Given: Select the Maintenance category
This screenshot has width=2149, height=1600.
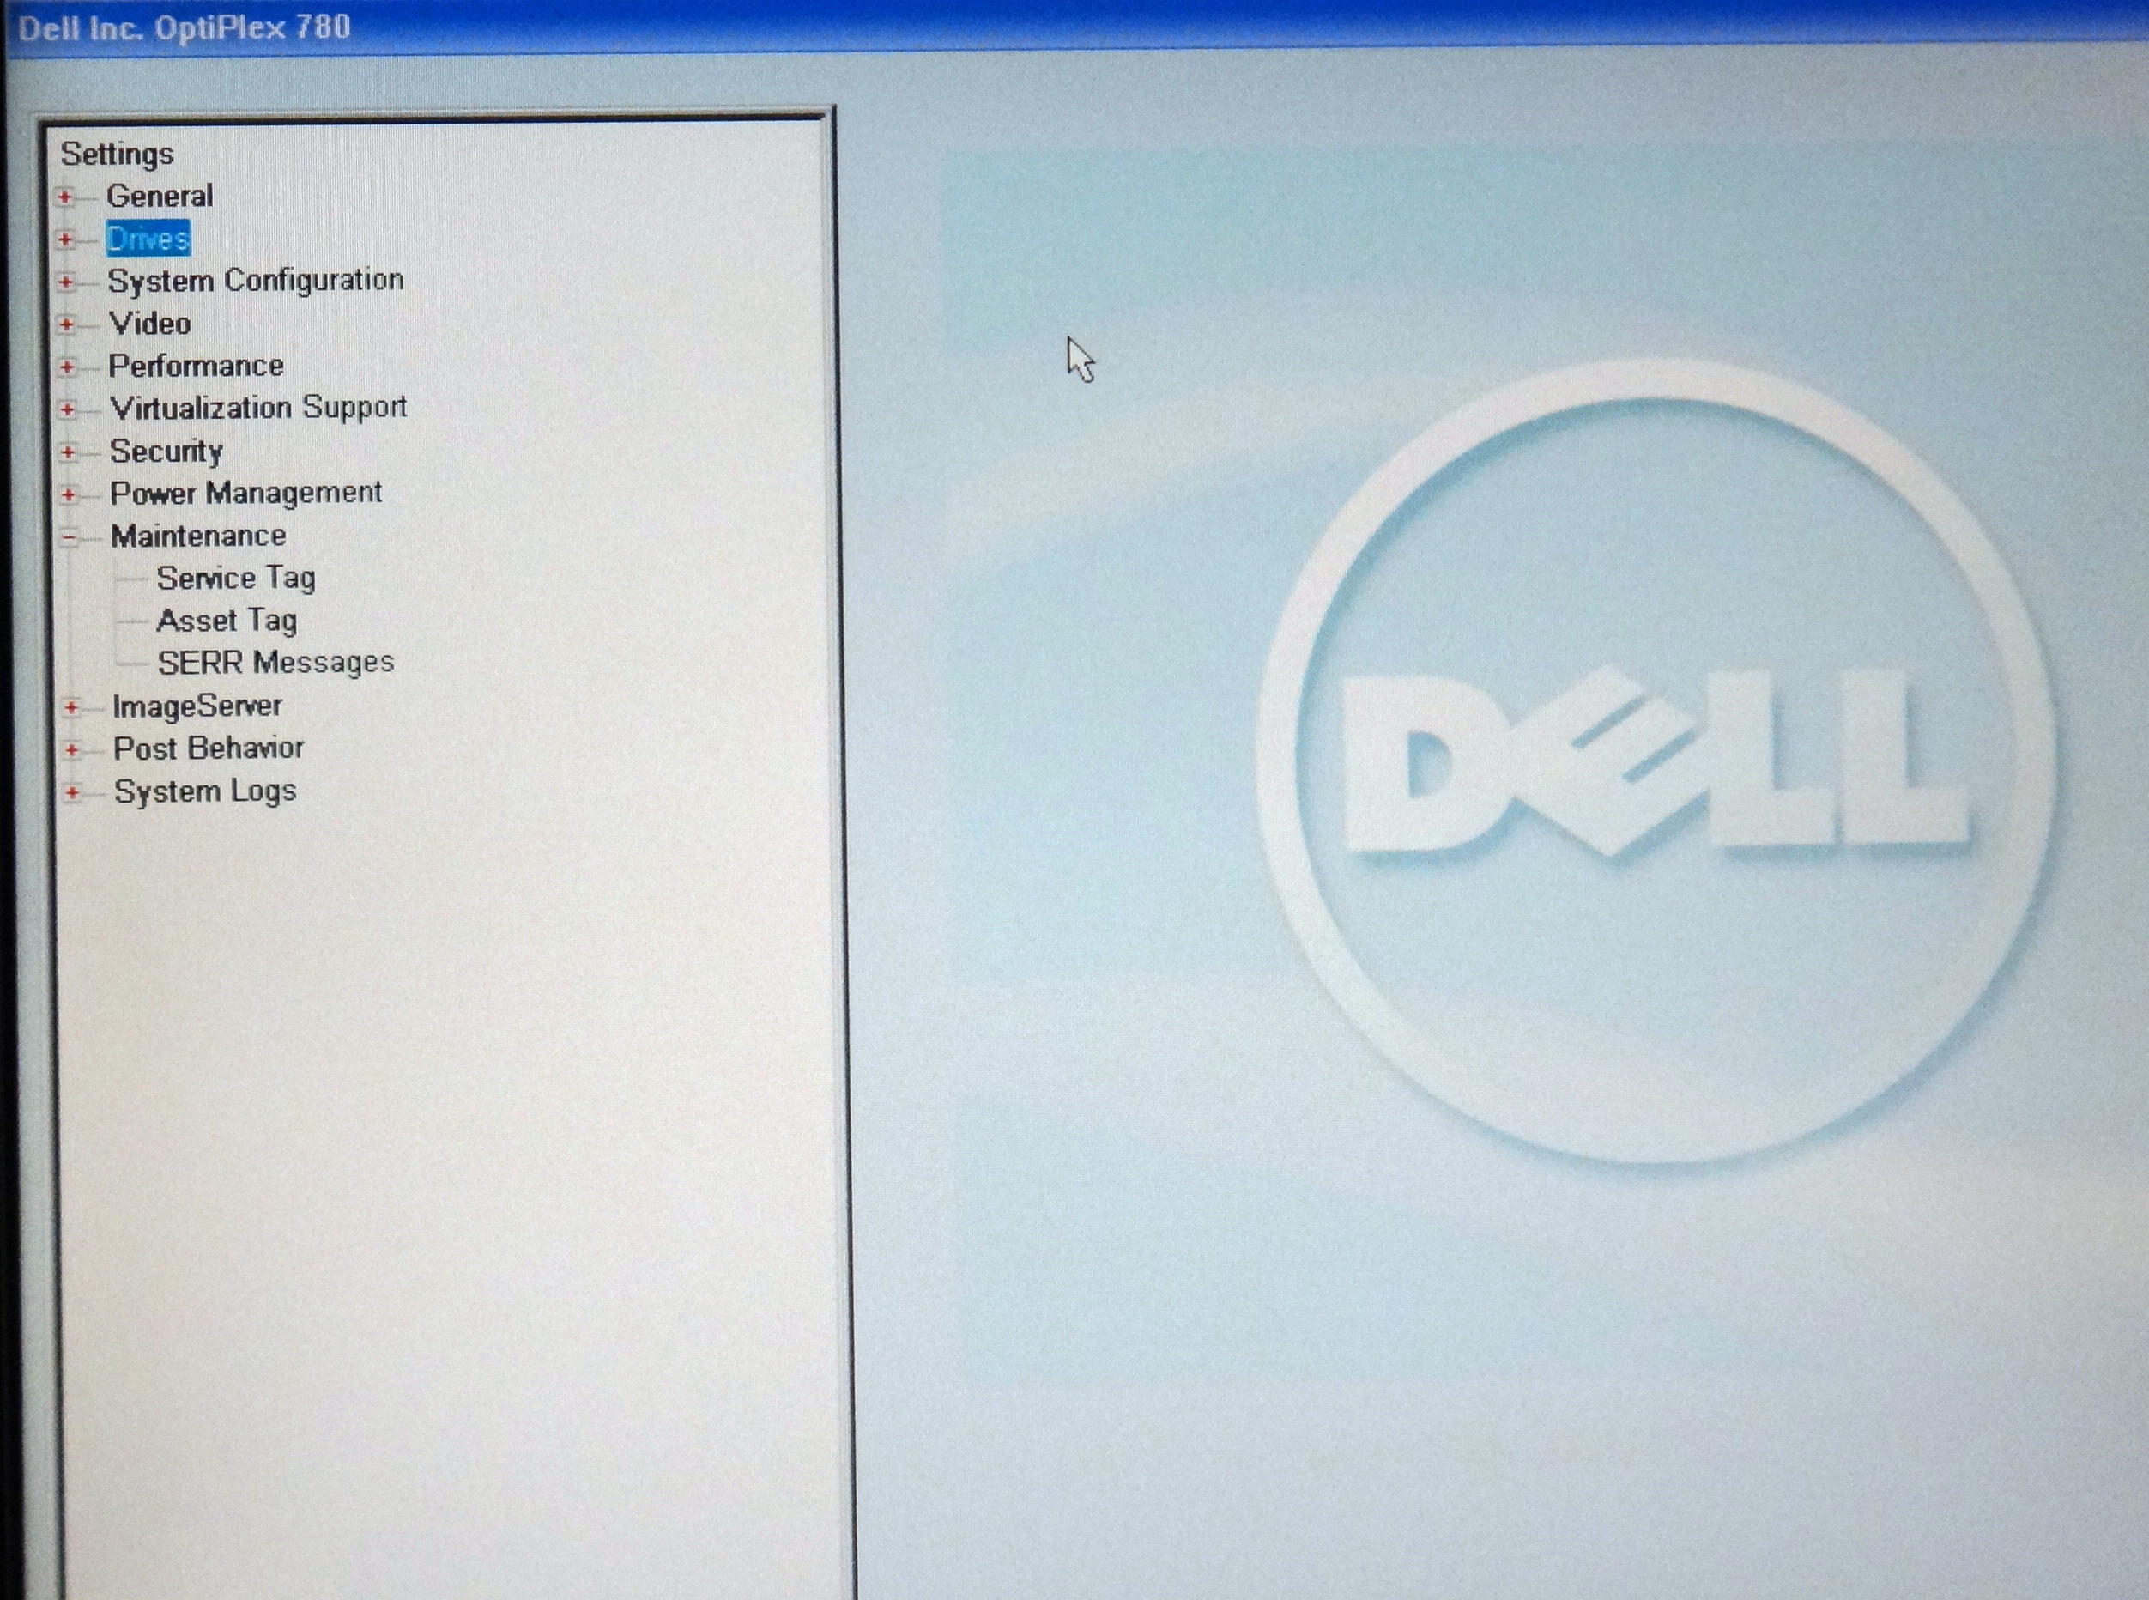Looking at the screenshot, I should [x=198, y=536].
